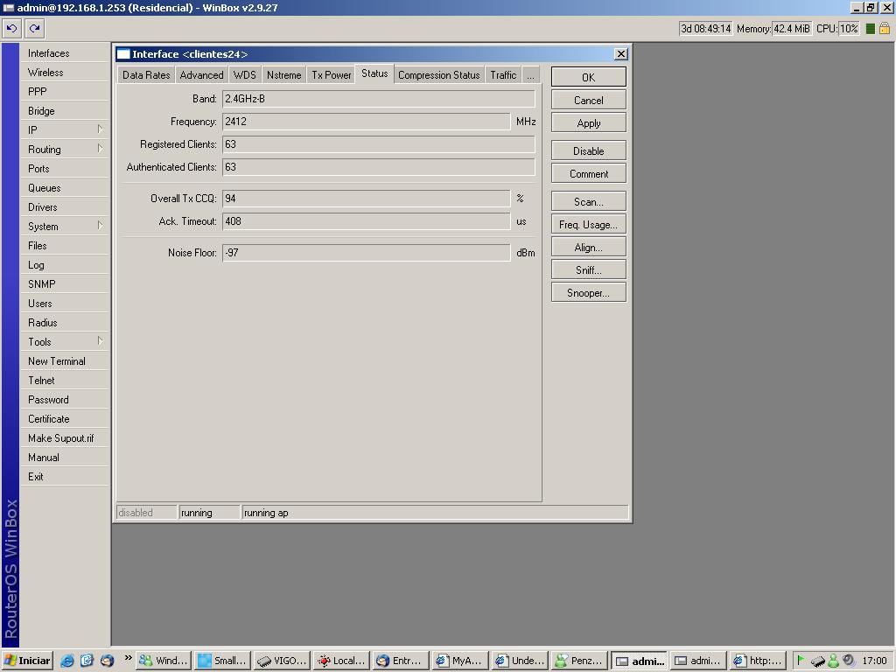Open Internet Explorer quick launch icon

tap(67, 661)
